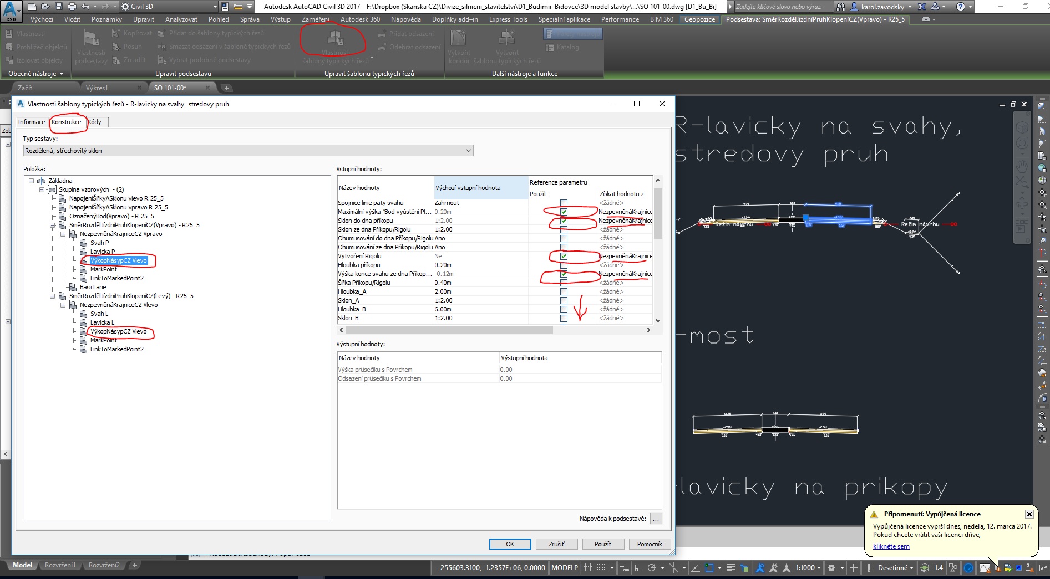Screen dimensions: 1050x579
Task: Click the Autodesk Exchange X icon
Action: (x=922, y=7)
